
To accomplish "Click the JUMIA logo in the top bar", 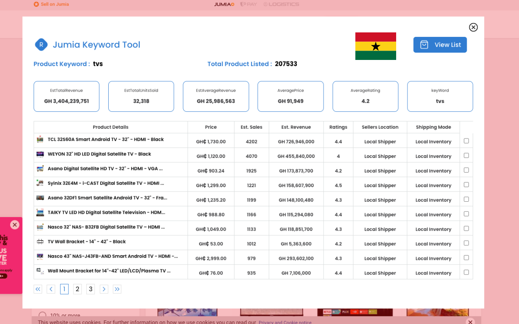I will (x=224, y=4).
